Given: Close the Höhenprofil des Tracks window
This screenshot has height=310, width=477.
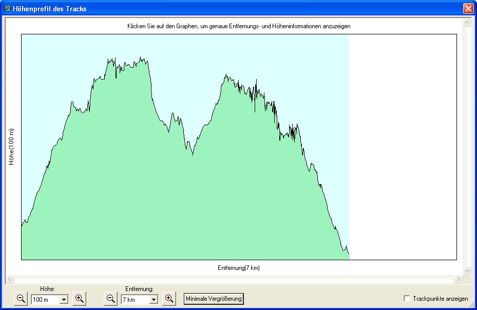Looking at the screenshot, I should pos(468,9).
